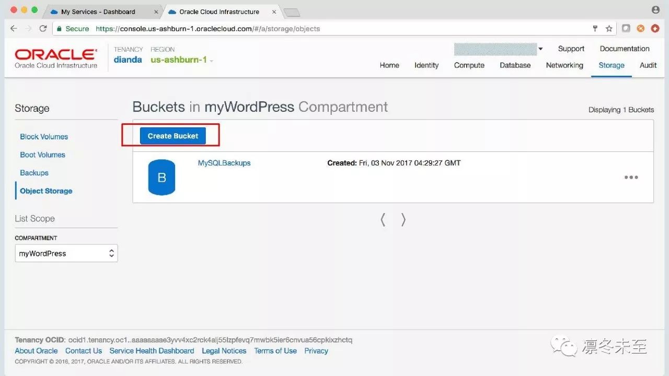This screenshot has height=376, width=669.
Task: Open the Home menu
Action: click(x=389, y=65)
